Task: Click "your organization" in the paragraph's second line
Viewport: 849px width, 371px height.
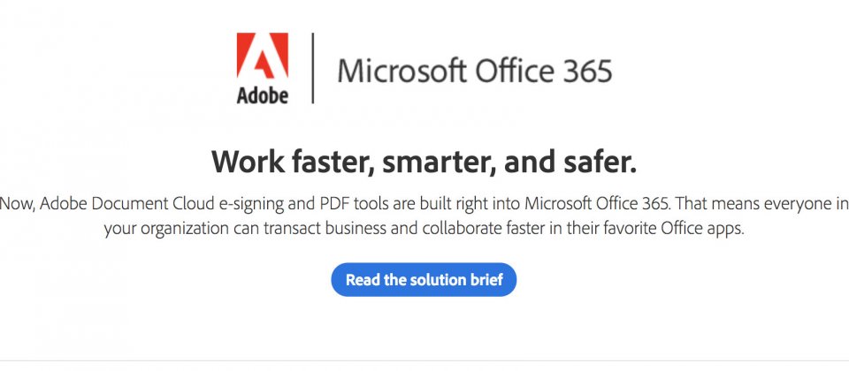Action: [x=166, y=230]
